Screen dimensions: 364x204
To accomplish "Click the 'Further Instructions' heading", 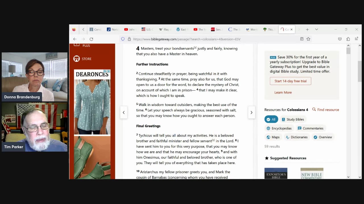I will click(152, 64).
